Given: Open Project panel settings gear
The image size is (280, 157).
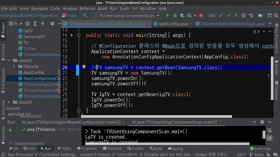Looking at the screenshot, I should [x=52, y=24].
